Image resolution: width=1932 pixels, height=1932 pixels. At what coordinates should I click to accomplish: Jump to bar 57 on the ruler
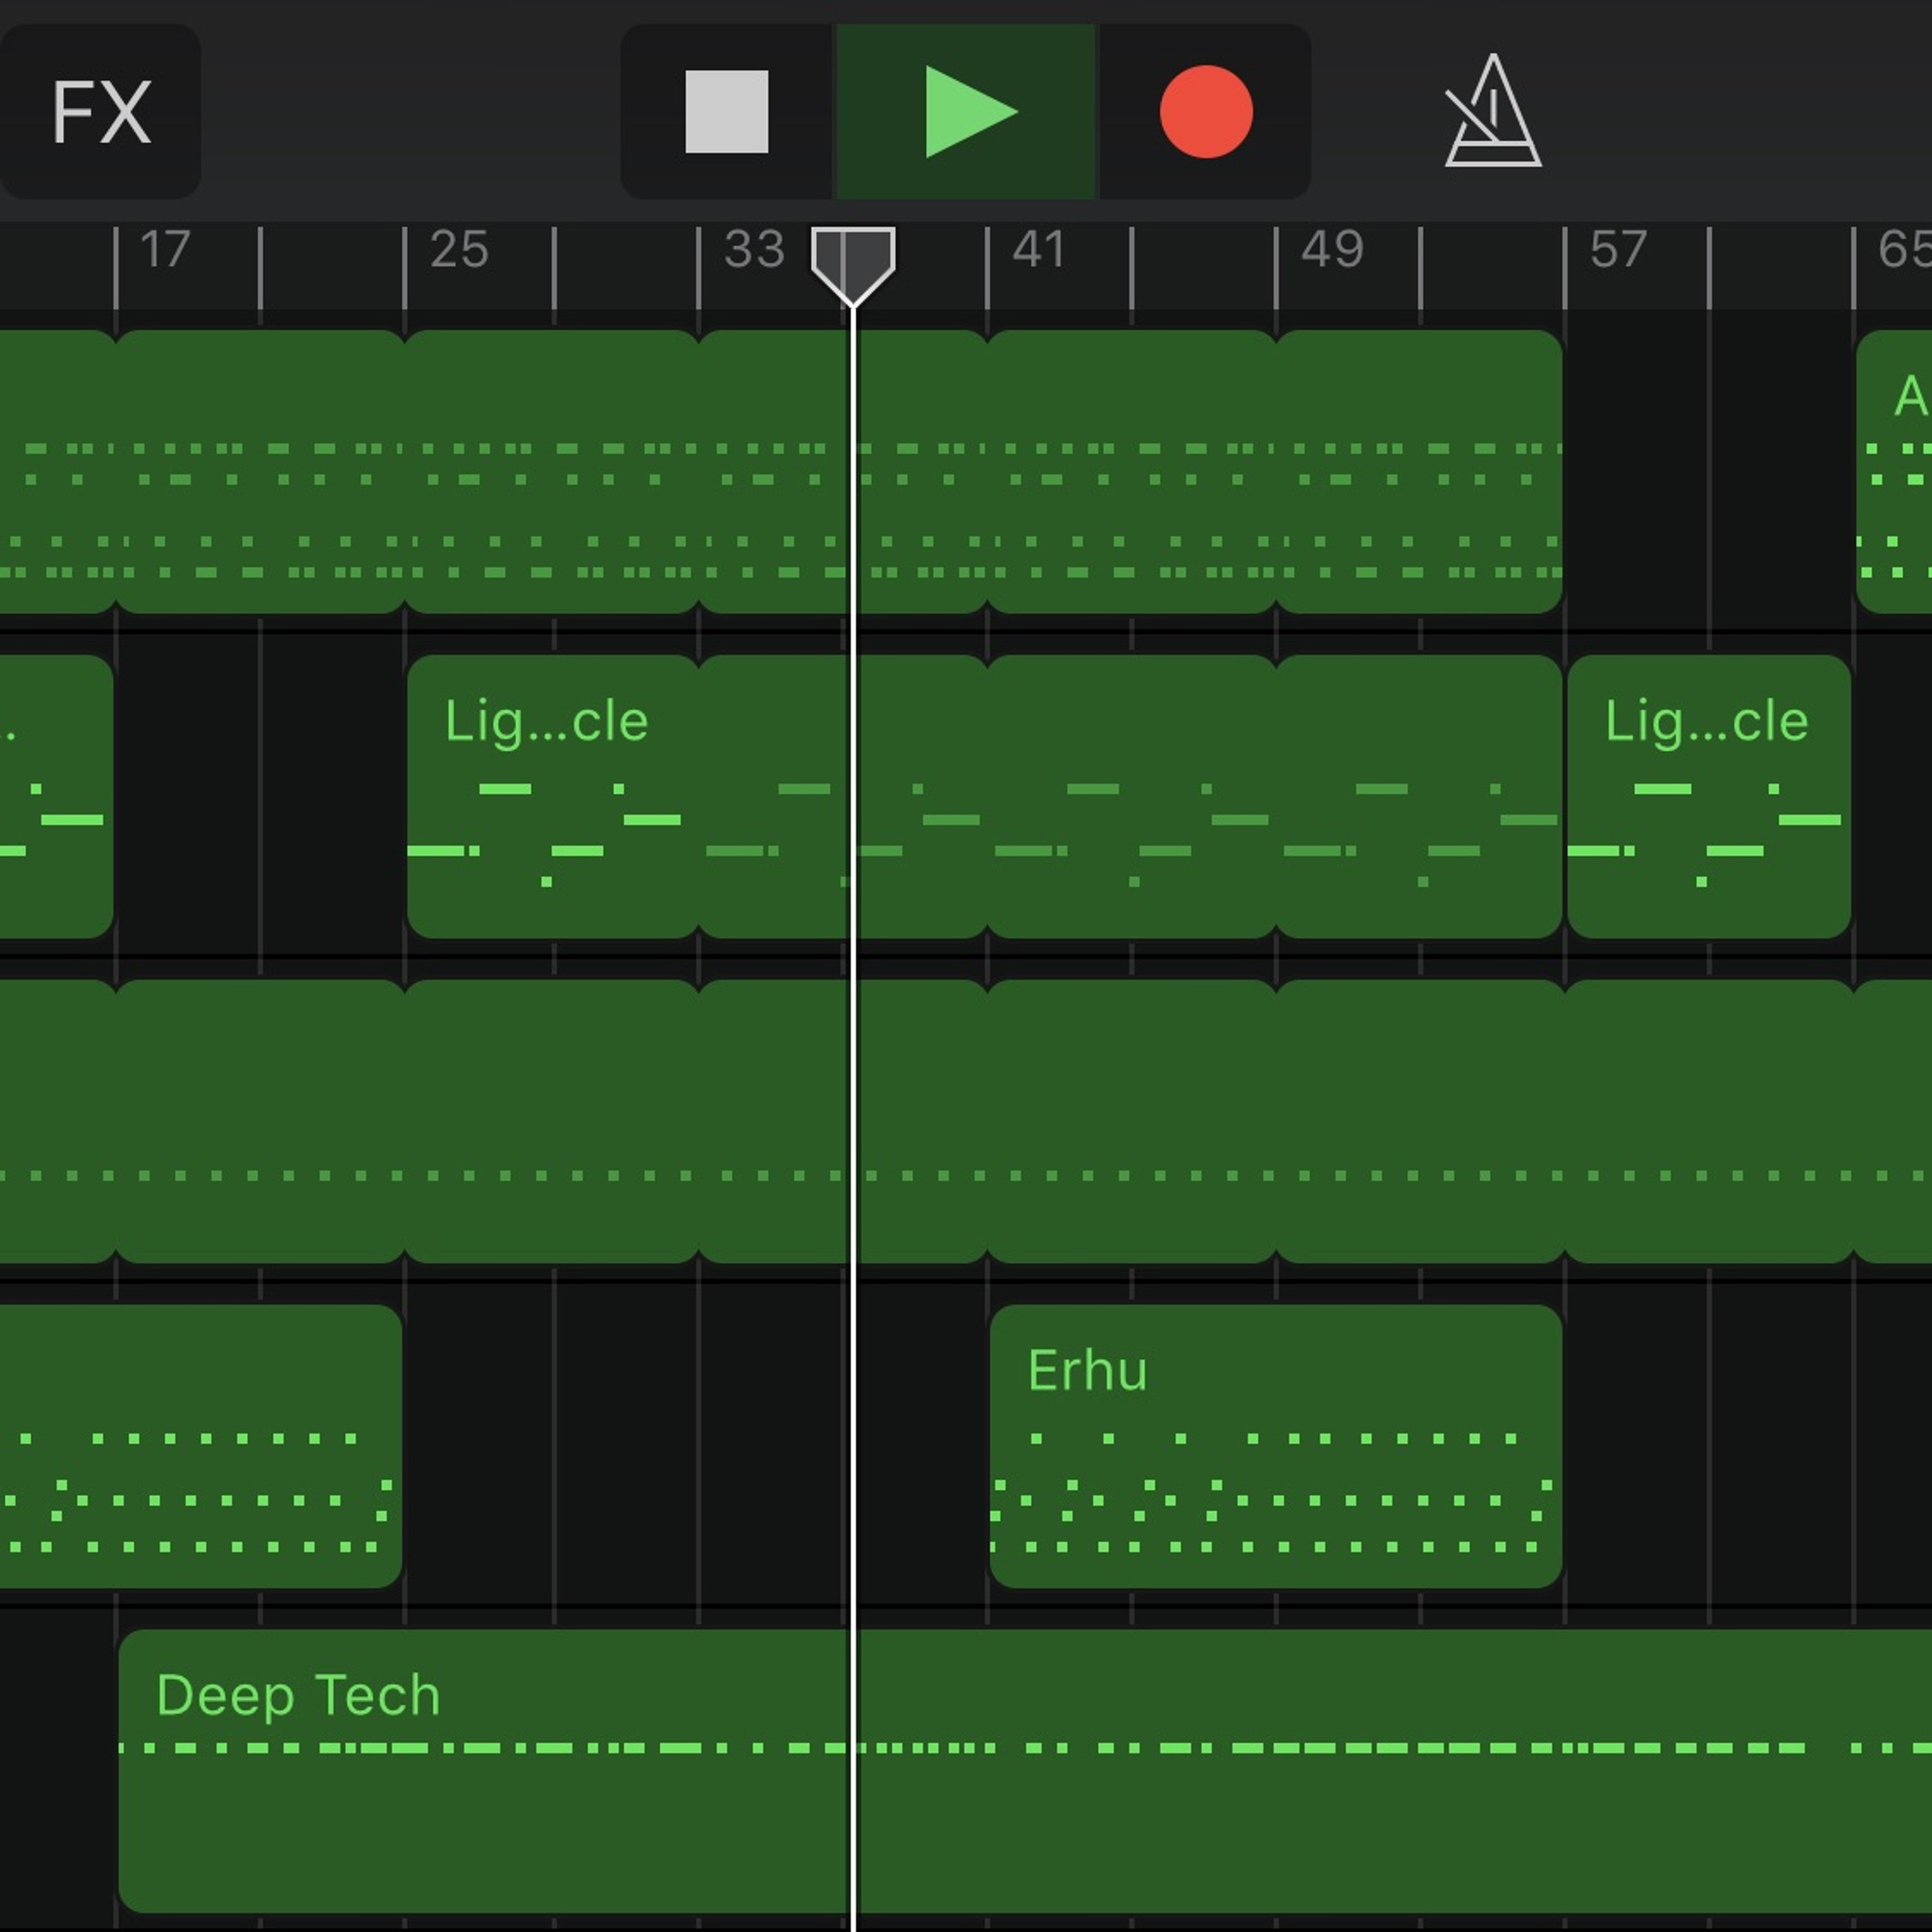click(1619, 249)
